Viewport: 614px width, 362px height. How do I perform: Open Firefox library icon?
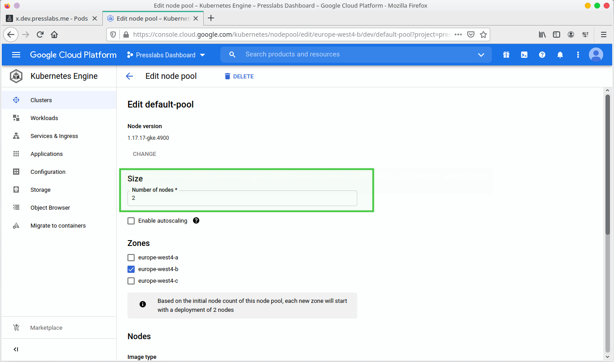(x=542, y=34)
